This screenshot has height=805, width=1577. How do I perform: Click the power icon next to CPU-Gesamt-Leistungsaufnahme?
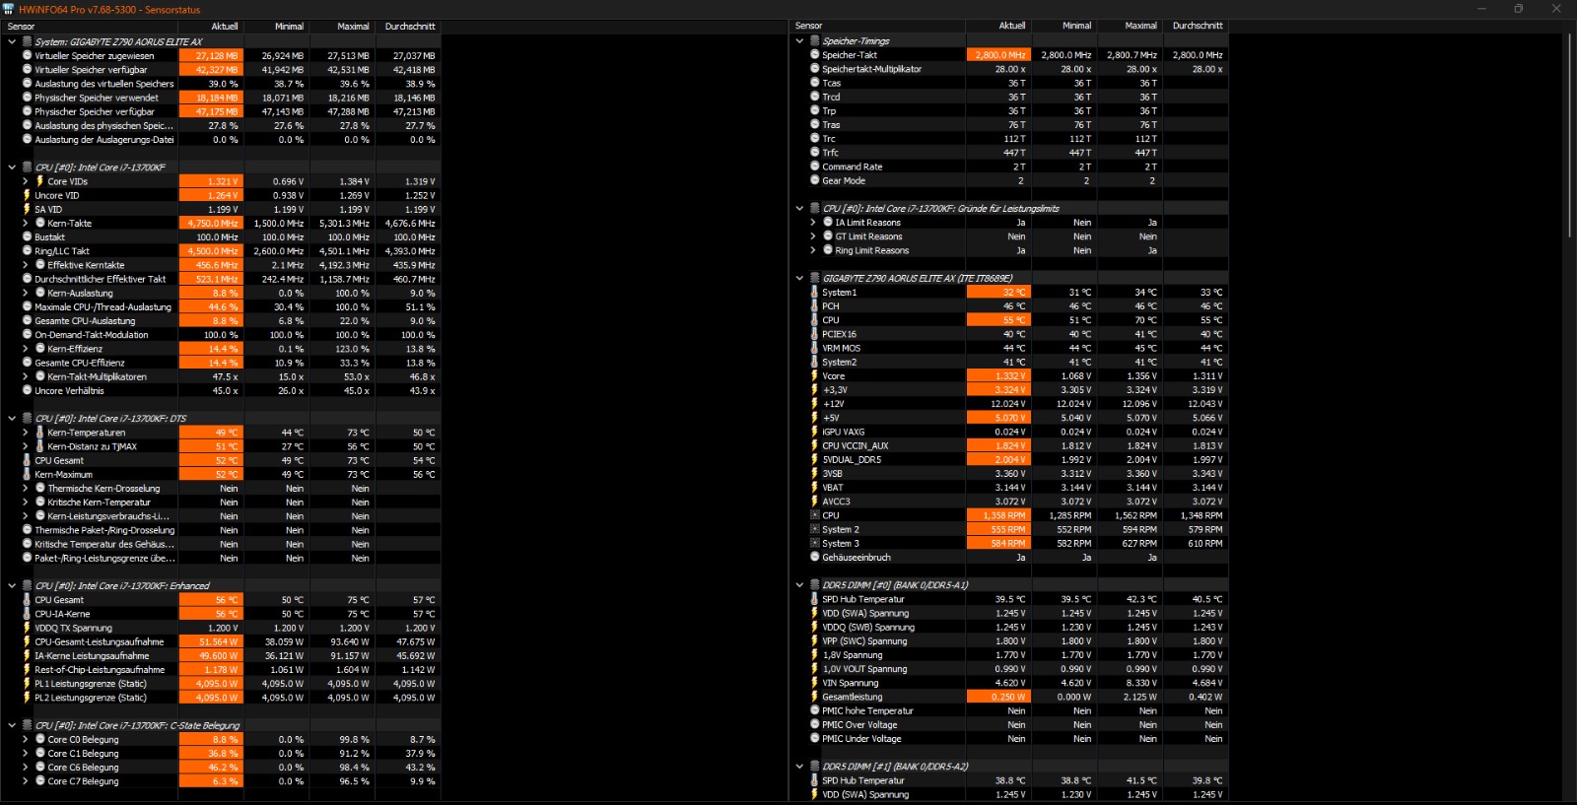point(27,641)
